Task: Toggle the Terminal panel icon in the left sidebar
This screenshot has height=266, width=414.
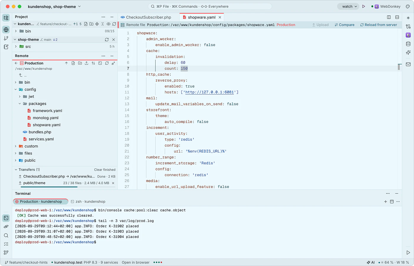Action: pyautogui.click(x=6, y=218)
